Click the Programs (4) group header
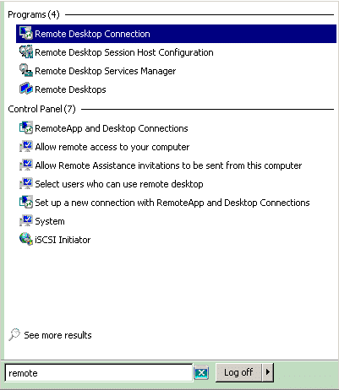The height and width of the screenshot is (390, 339). click(34, 14)
